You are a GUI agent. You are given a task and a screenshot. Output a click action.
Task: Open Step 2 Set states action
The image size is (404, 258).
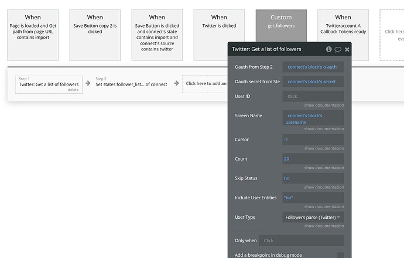pos(131,84)
